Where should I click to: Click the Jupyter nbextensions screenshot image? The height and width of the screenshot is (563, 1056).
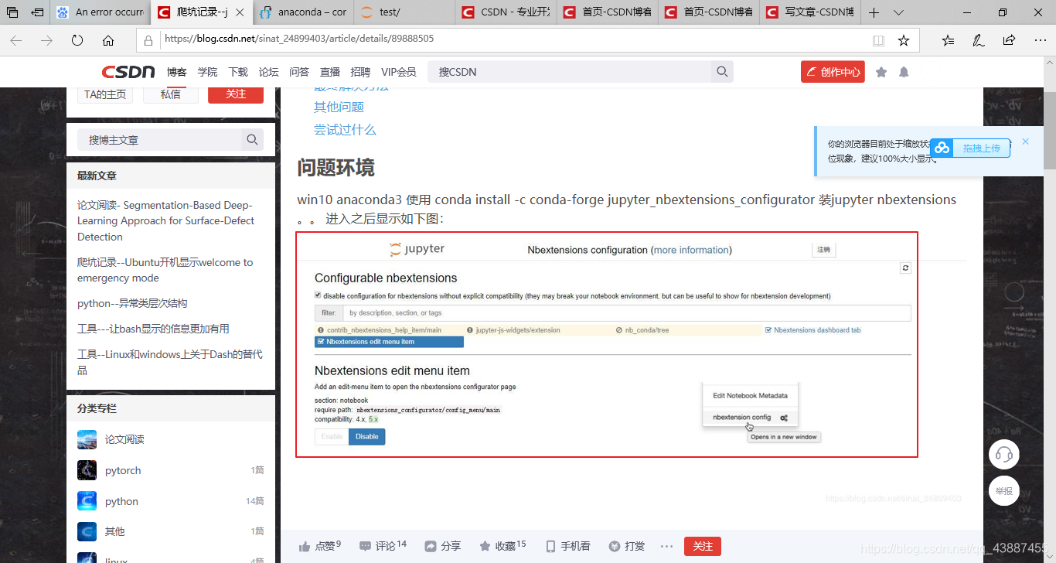pyautogui.click(x=607, y=344)
